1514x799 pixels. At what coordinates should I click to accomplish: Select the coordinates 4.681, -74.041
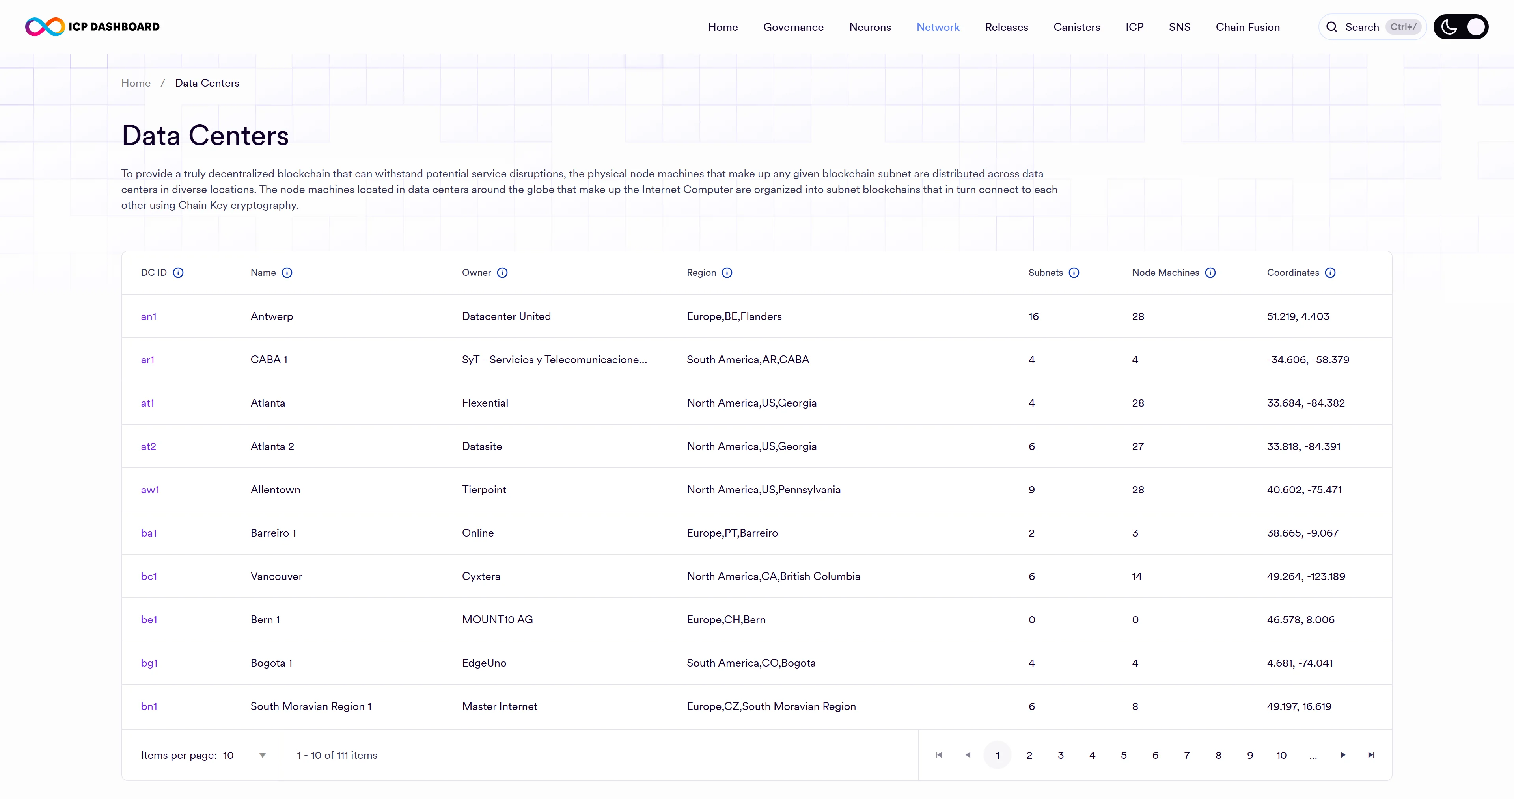[1300, 663]
